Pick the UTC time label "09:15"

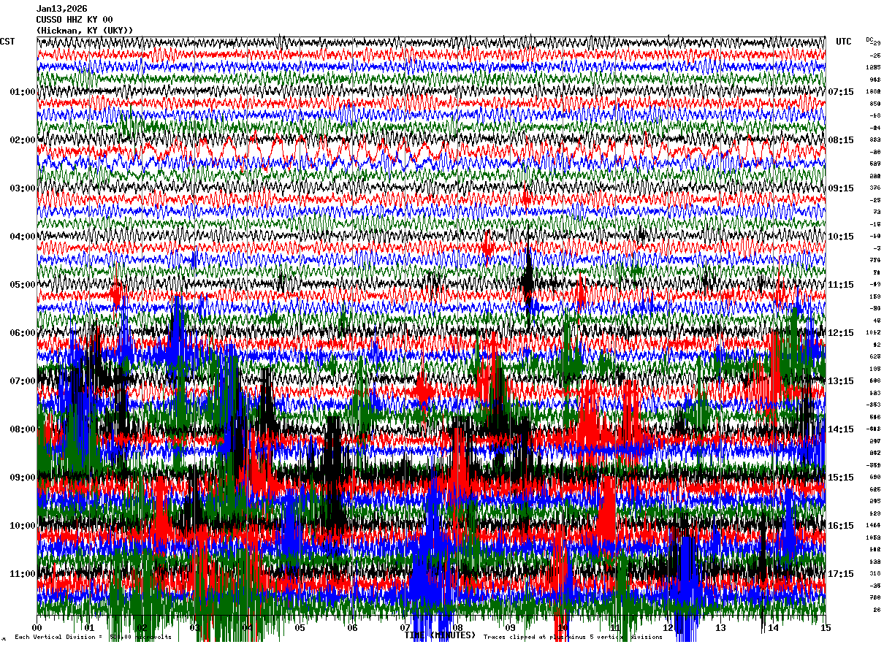pos(841,188)
